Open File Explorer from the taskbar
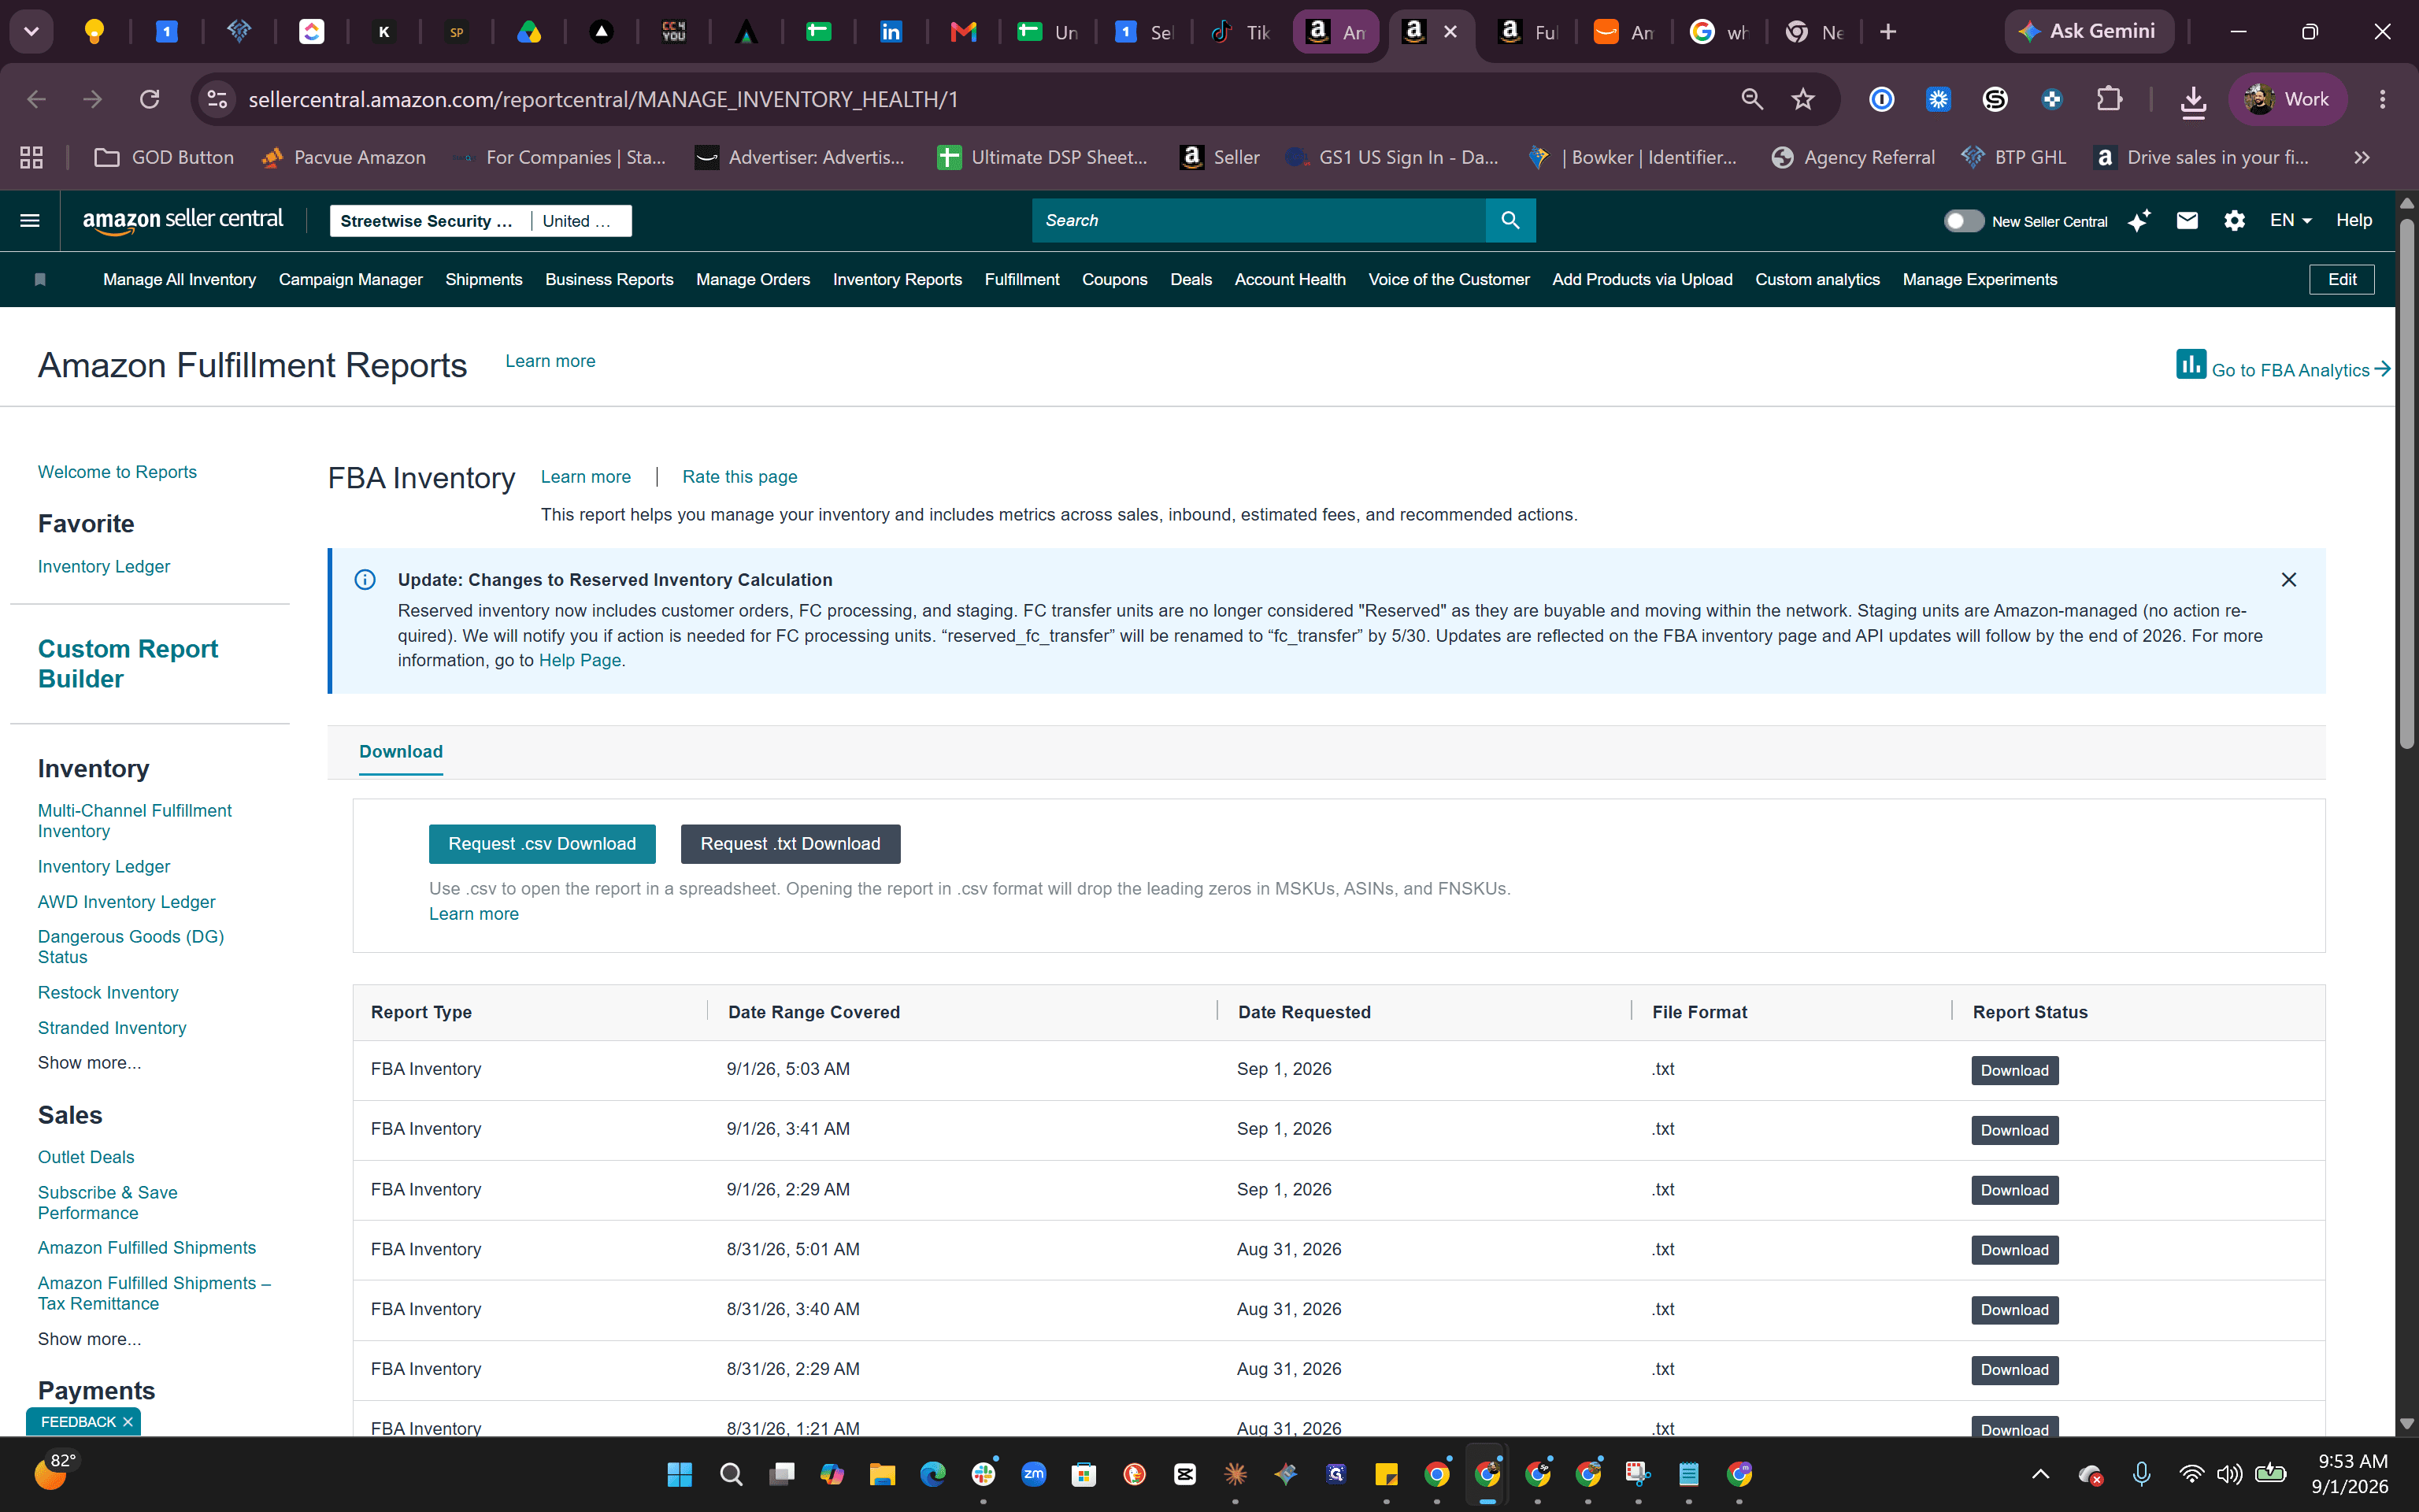2419x1512 pixels. click(x=882, y=1474)
